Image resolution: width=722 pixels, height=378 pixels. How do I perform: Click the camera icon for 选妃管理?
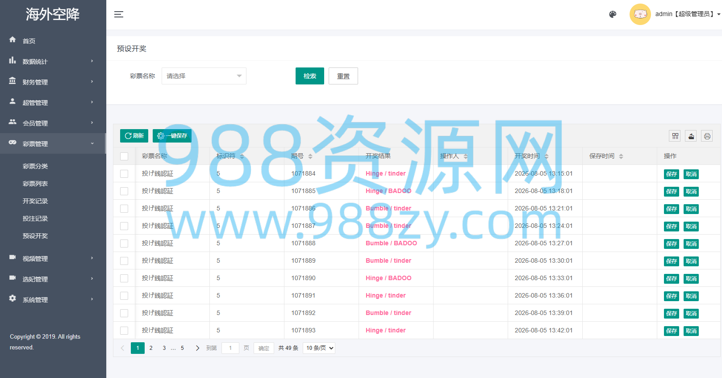(x=13, y=278)
